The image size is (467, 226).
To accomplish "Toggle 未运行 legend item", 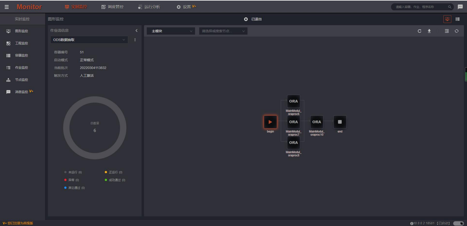I will (73, 172).
